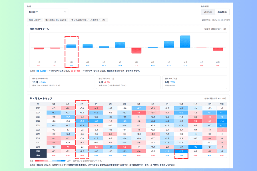Click the 2016 year row label
257x171 pixels.
[38, 147]
